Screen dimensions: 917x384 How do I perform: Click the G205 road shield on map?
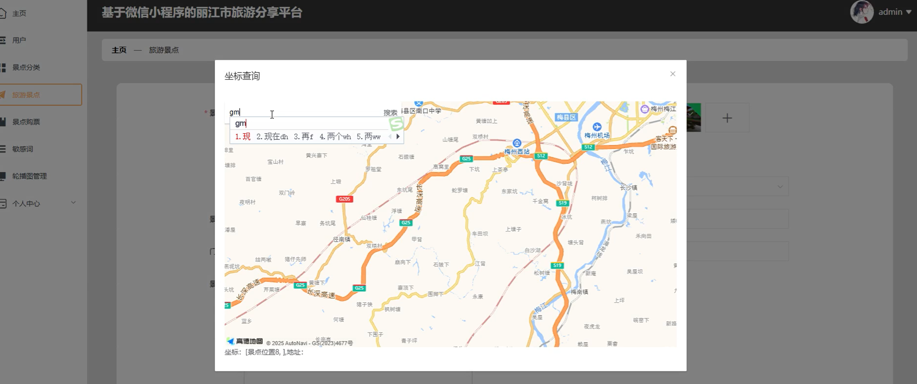coord(345,199)
